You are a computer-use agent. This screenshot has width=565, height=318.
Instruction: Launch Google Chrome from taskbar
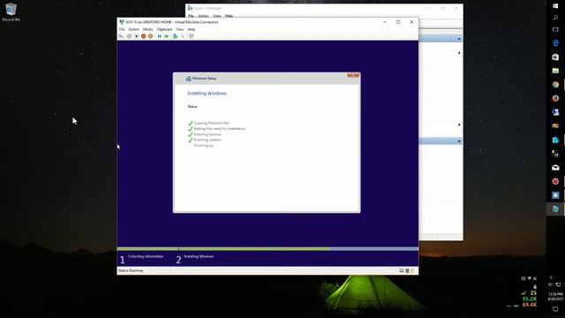tap(555, 85)
